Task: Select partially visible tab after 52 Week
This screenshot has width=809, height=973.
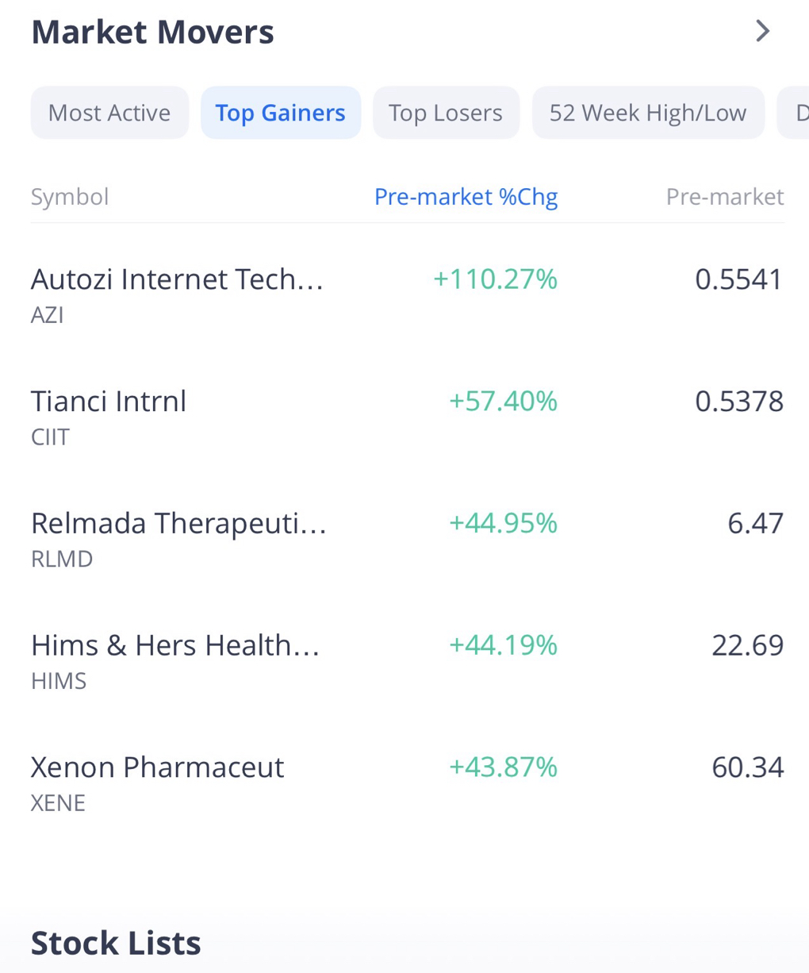Action: tap(793, 113)
